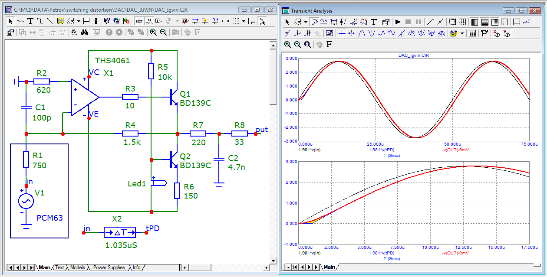Toggle attribute text R1 display

[x=149, y=21]
